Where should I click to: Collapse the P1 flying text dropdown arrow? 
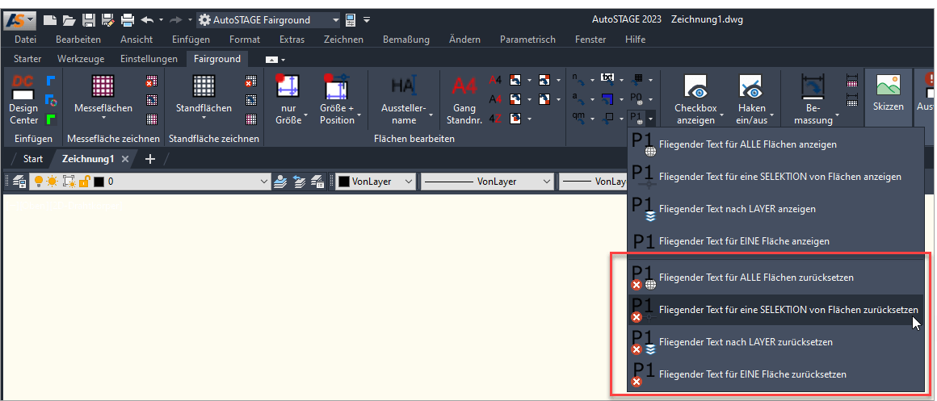click(x=650, y=118)
